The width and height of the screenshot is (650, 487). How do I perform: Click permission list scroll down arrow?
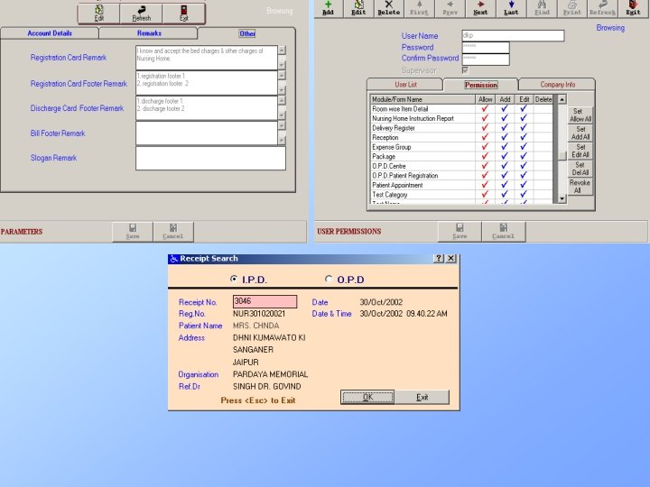click(x=562, y=198)
